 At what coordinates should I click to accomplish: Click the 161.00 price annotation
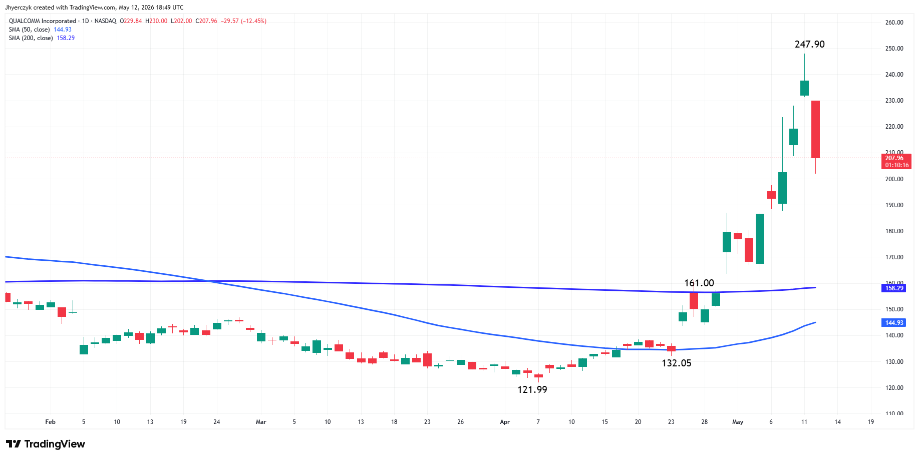click(699, 283)
